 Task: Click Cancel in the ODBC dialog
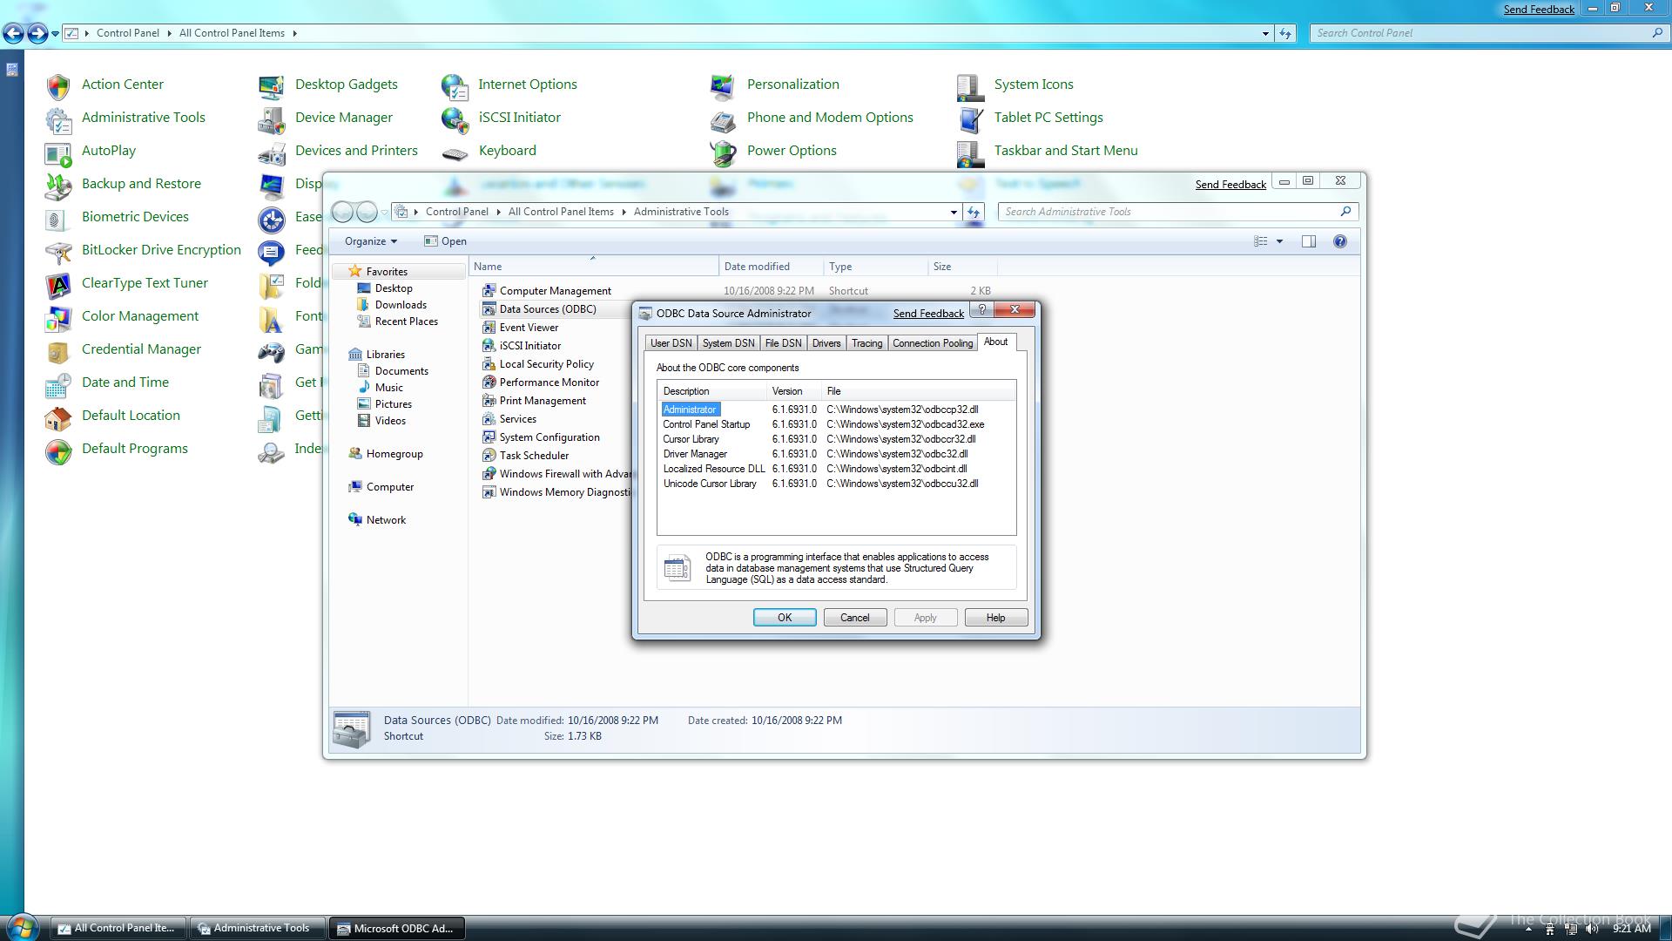(x=854, y=618)
